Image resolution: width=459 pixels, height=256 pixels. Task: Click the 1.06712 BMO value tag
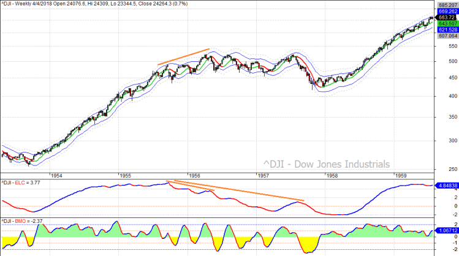point(445,233)
